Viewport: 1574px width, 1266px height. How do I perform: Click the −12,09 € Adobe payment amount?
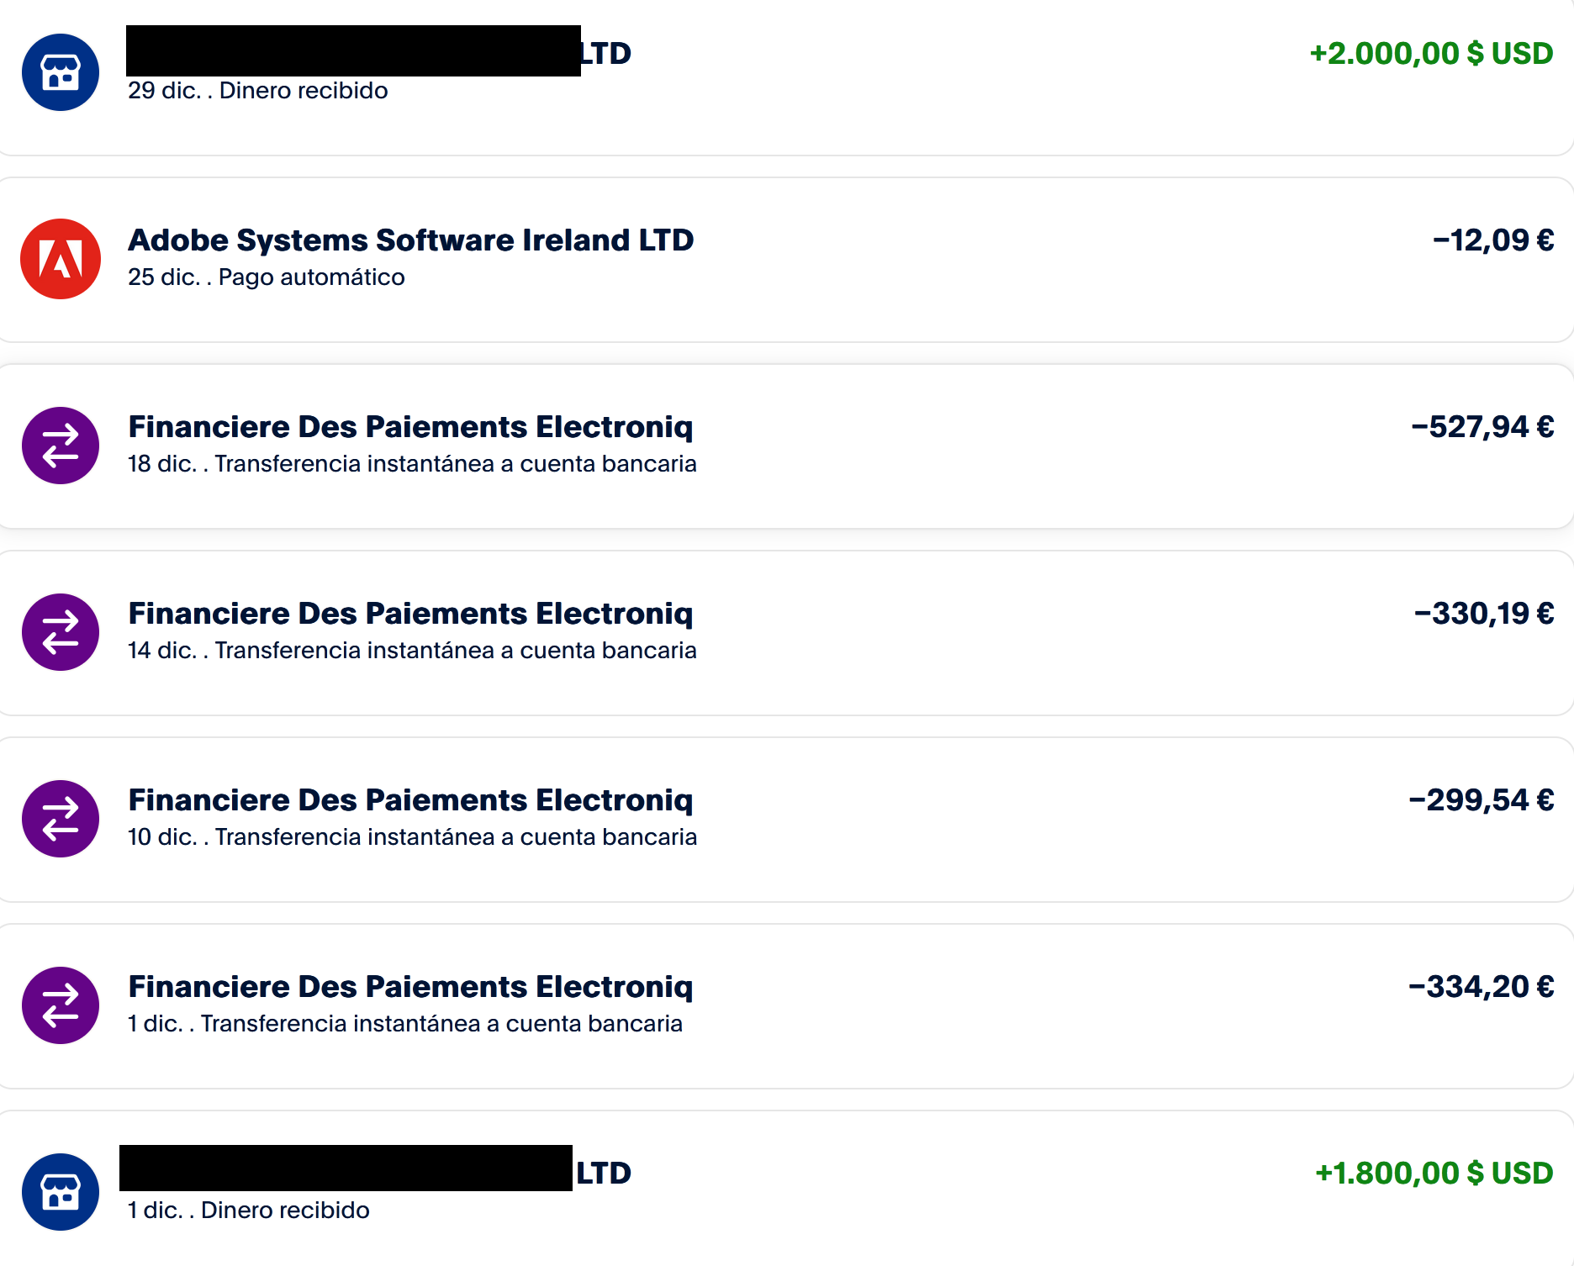point(1493,240)
